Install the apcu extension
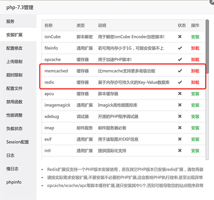214x200 pixels. pos(195,94)
